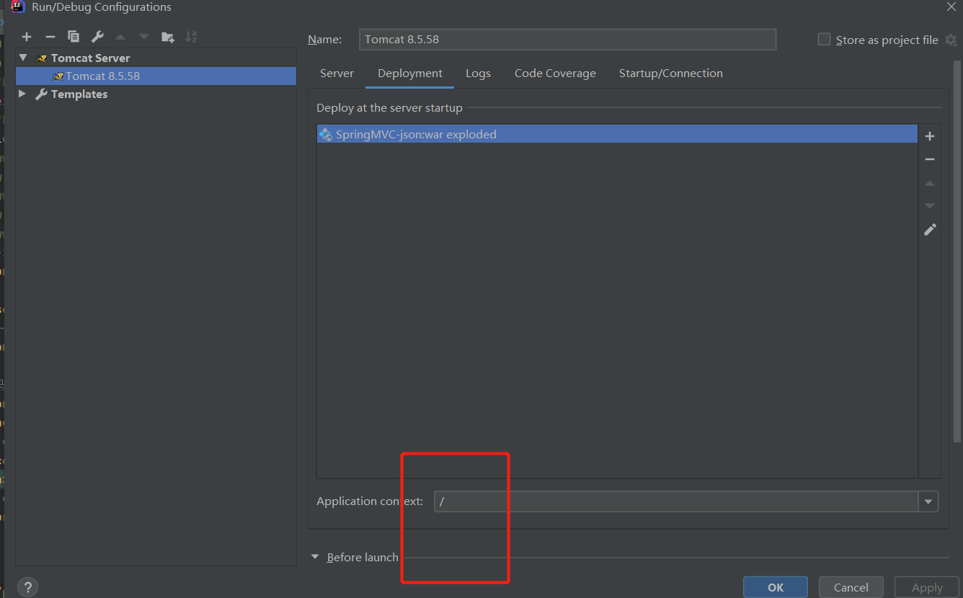Add a deployment artifact with plus
Image resolution: width=963 pixels, height=598 pixels.
click(930, 136)
